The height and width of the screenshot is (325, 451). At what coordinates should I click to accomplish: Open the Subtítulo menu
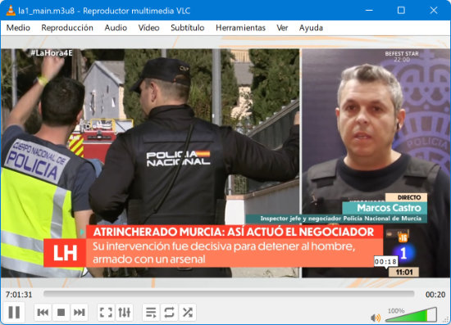point(187,28)
